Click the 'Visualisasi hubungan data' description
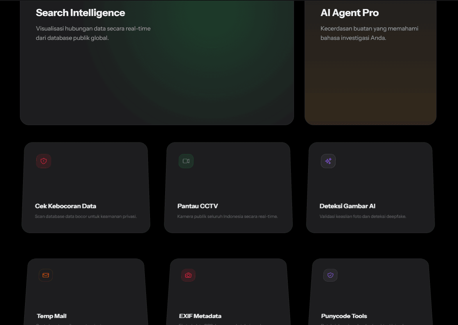 [x=93, y=33]
